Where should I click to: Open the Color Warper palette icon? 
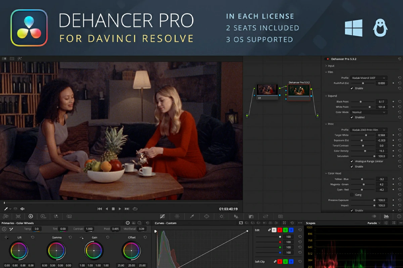coord(177,216)
